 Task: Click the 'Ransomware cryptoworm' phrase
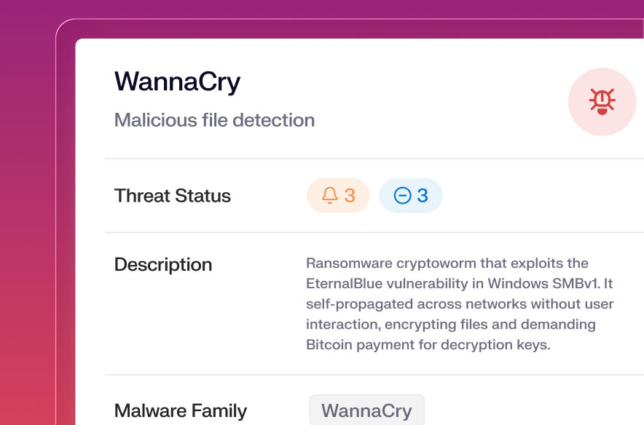(x=375, y=263)
